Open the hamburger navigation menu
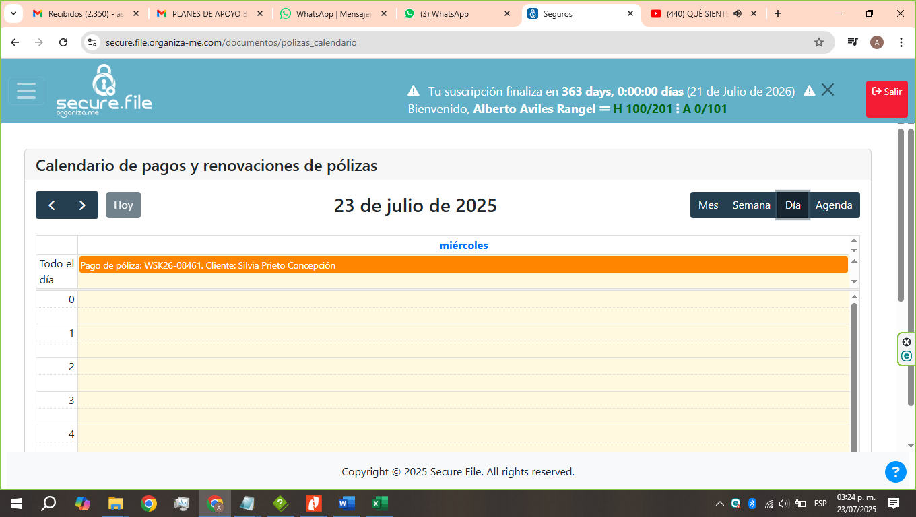 pos(26,91)
